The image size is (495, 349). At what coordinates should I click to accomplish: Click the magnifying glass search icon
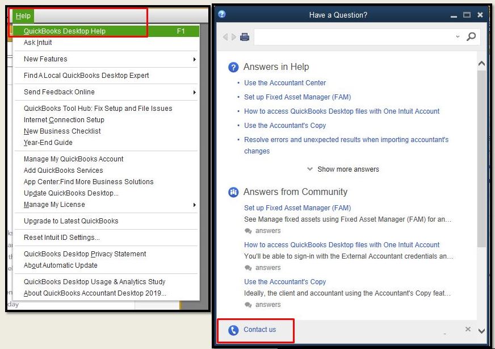coord(471,37)
